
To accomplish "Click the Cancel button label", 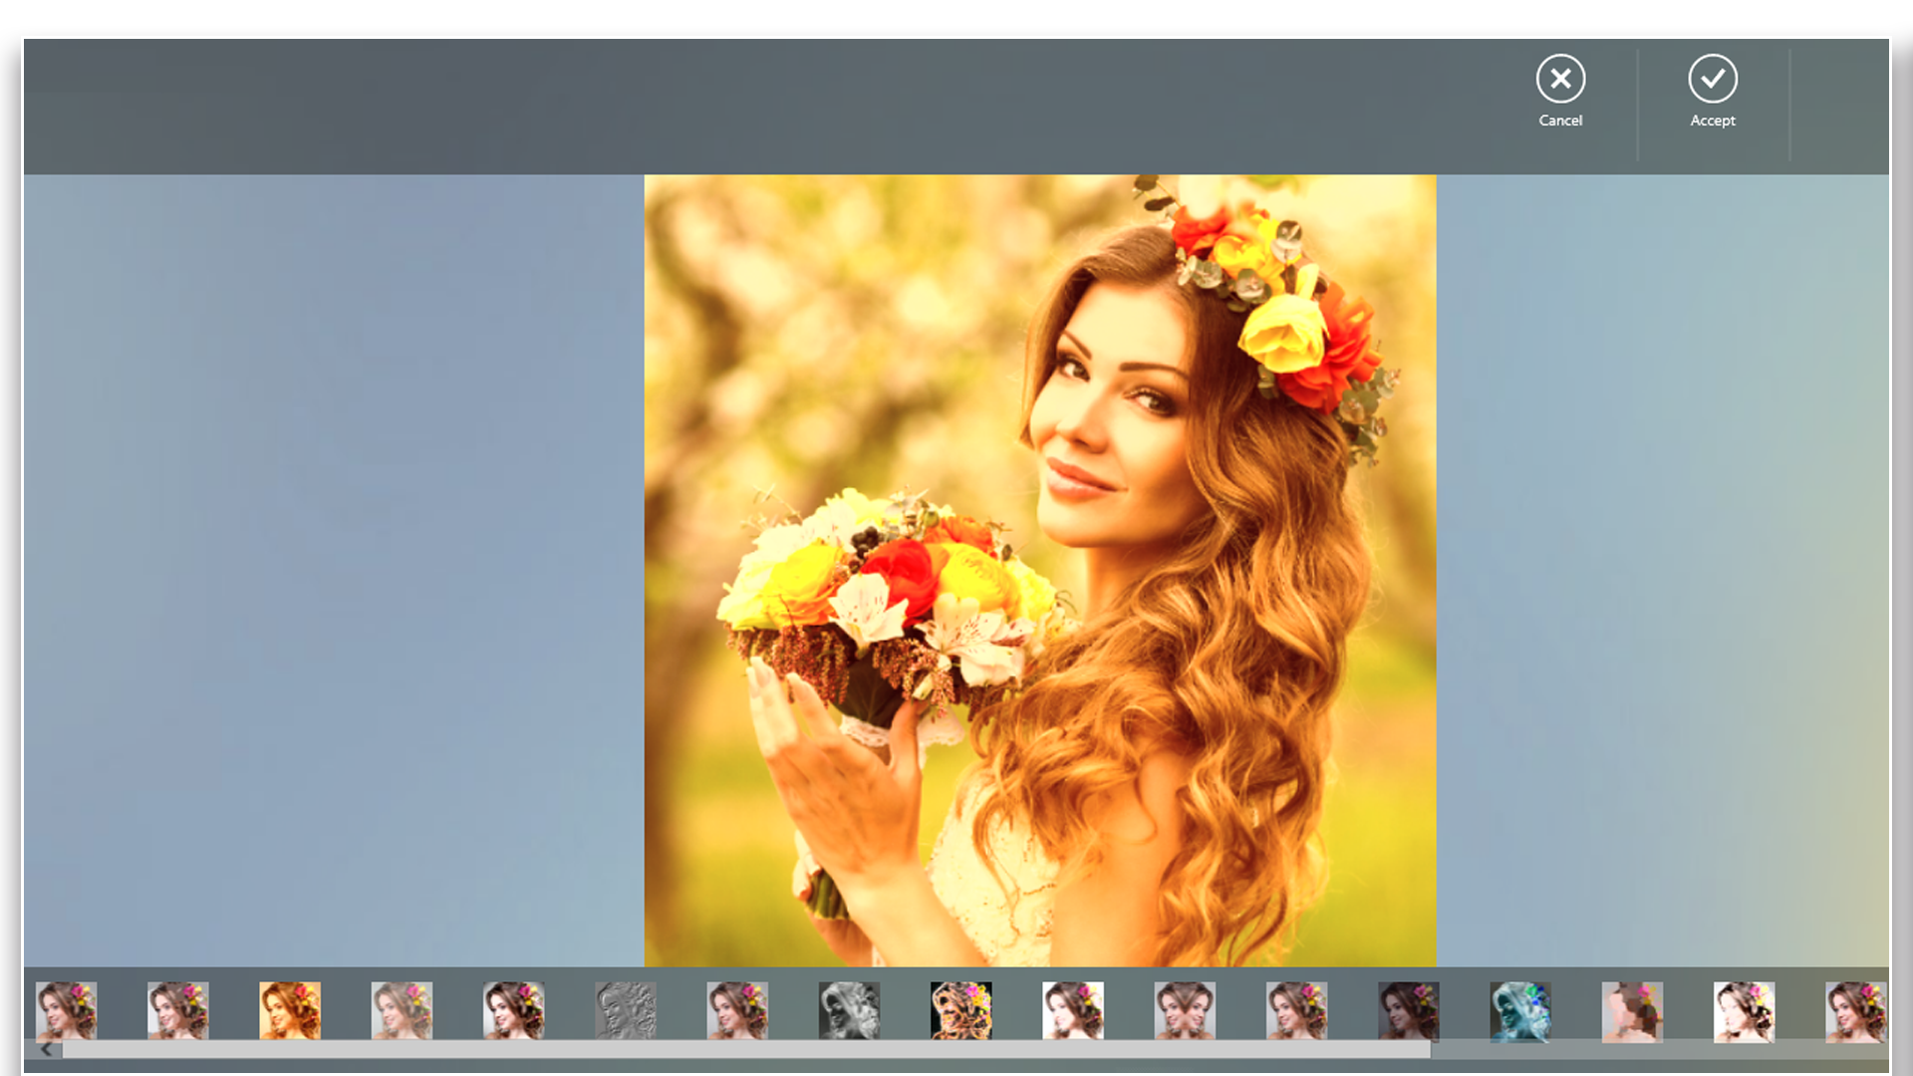I will (x=1560, y=121).
